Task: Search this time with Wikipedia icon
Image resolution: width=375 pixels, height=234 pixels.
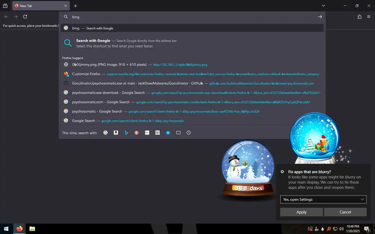Action: click(x=158, y=133)
